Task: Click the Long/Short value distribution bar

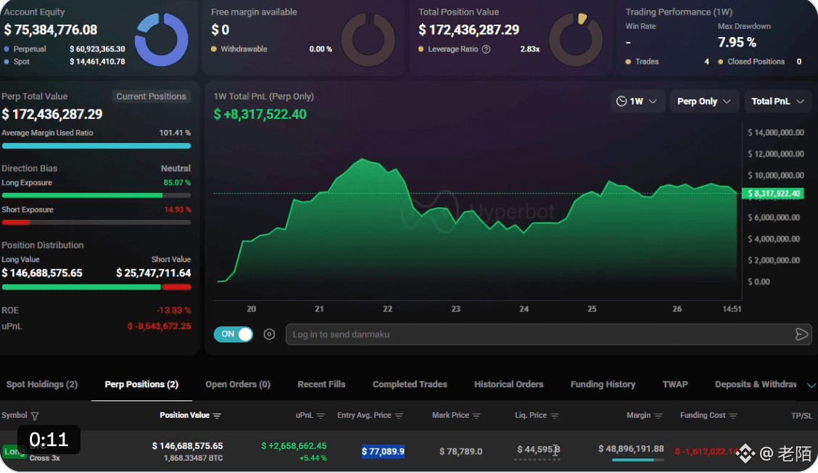Action: click(x=96, y=287)
